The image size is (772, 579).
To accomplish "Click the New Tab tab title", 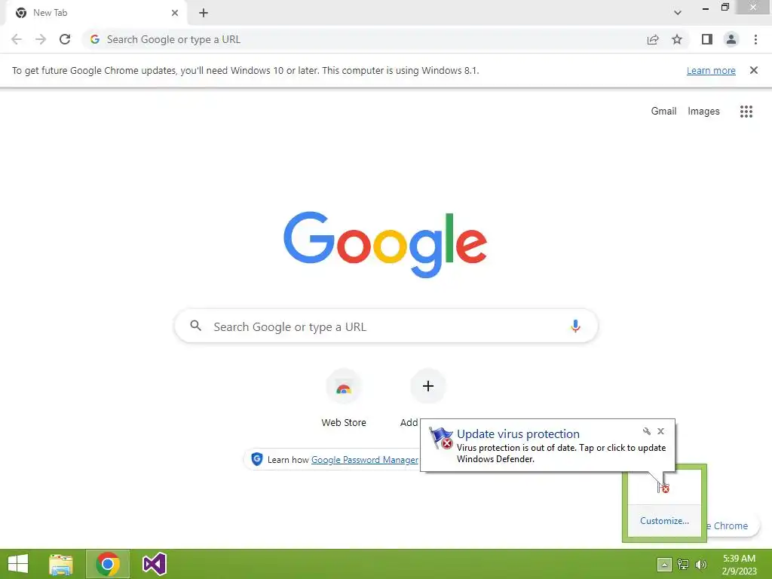I will [51, 13].
